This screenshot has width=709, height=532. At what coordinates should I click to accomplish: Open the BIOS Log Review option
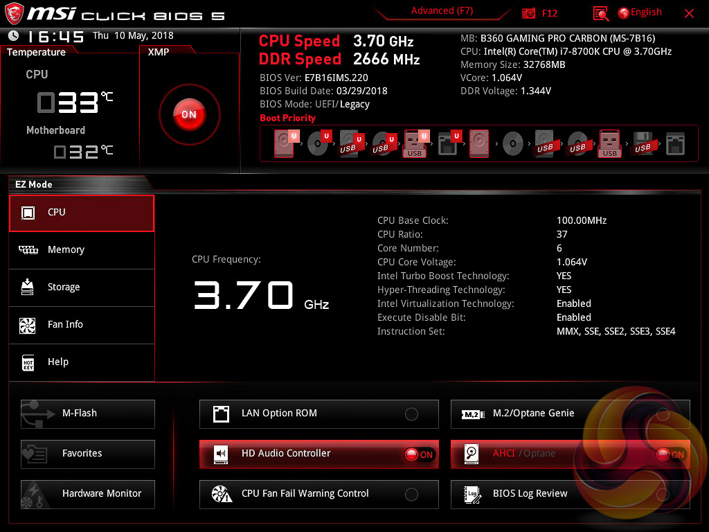[571, 494]
